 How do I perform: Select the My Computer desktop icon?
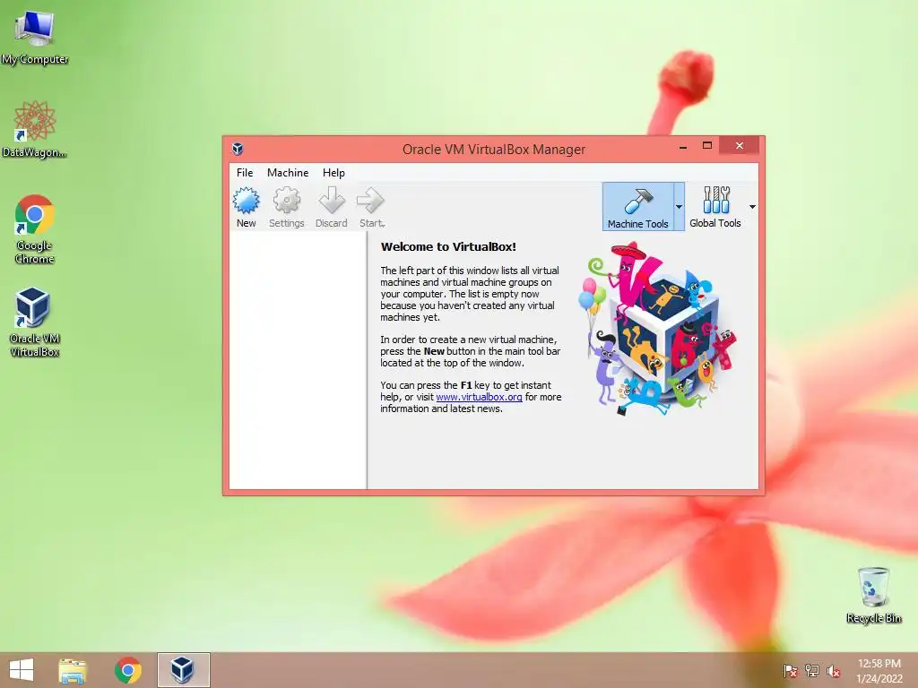tap(35, 37)
